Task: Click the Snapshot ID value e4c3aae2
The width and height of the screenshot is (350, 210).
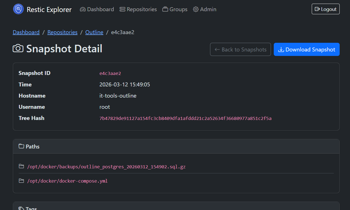Action: [110, 73]
